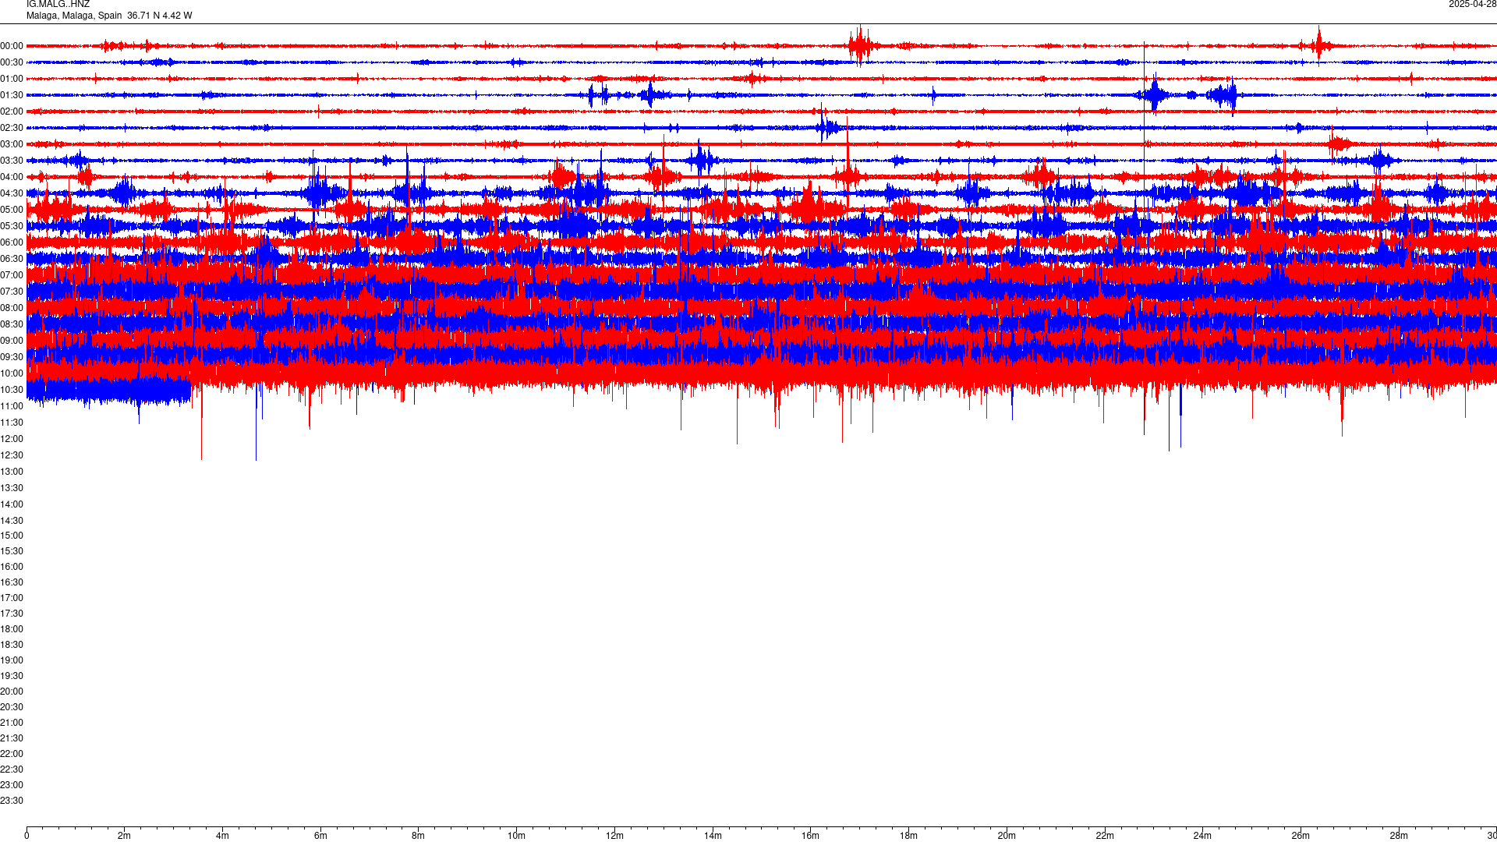Select the 01:30 time row label
The width and height of the screenshot is (1497, 842).
point(12,95)
